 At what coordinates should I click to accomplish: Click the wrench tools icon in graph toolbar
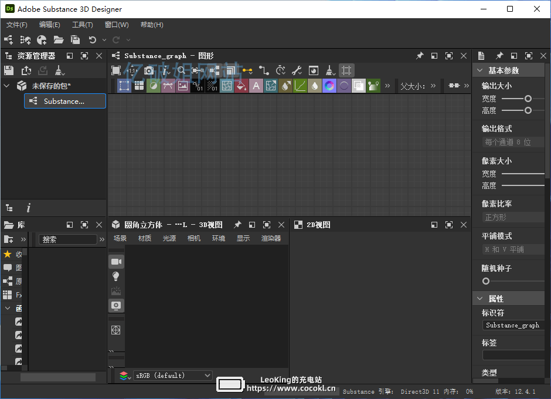click(x=297, y=70)
